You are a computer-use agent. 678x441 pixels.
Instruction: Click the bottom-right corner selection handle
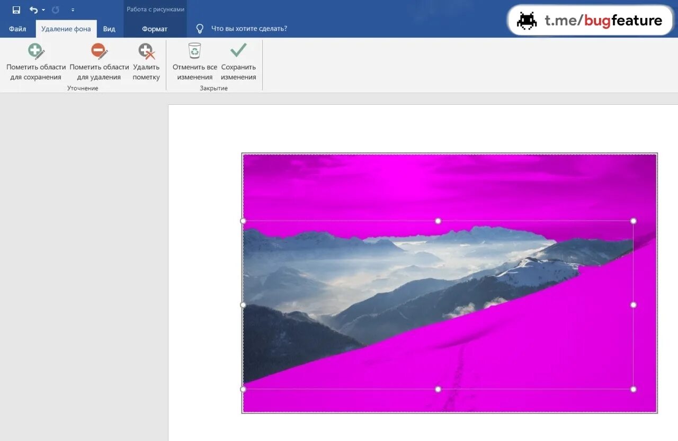pos(634,389)
